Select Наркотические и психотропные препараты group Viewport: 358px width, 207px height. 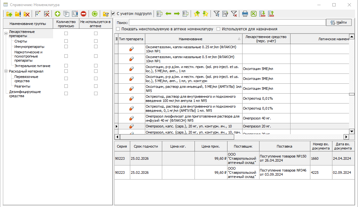point(28,56)
